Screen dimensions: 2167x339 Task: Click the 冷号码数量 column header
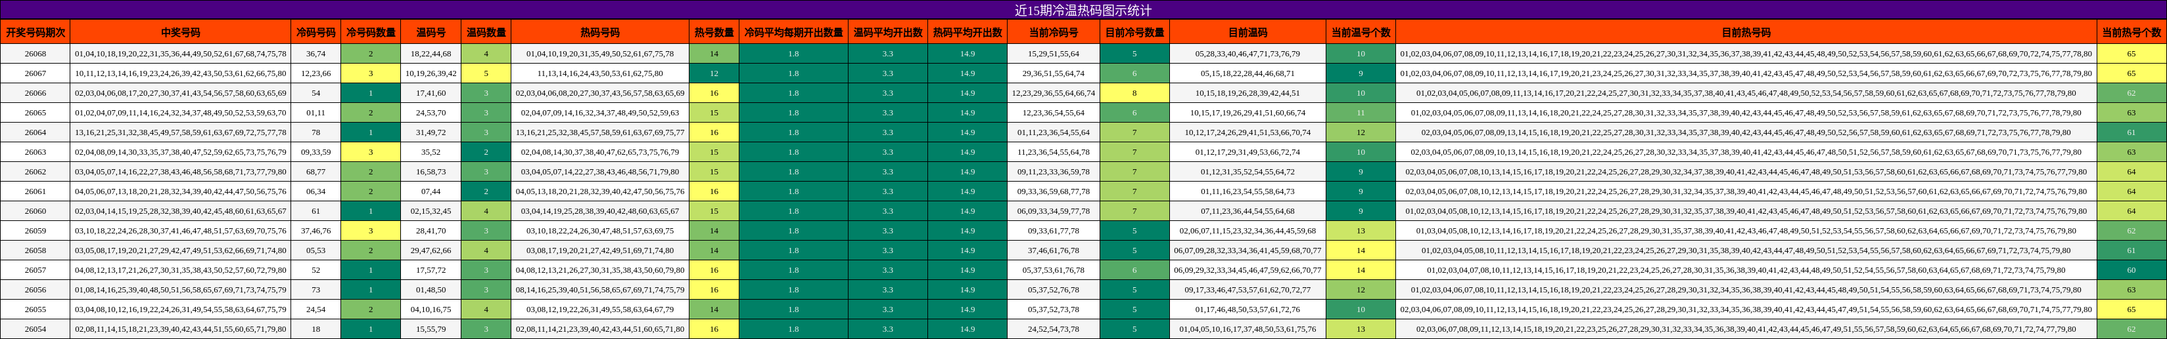pyautogui.click(x=371, y=33)
